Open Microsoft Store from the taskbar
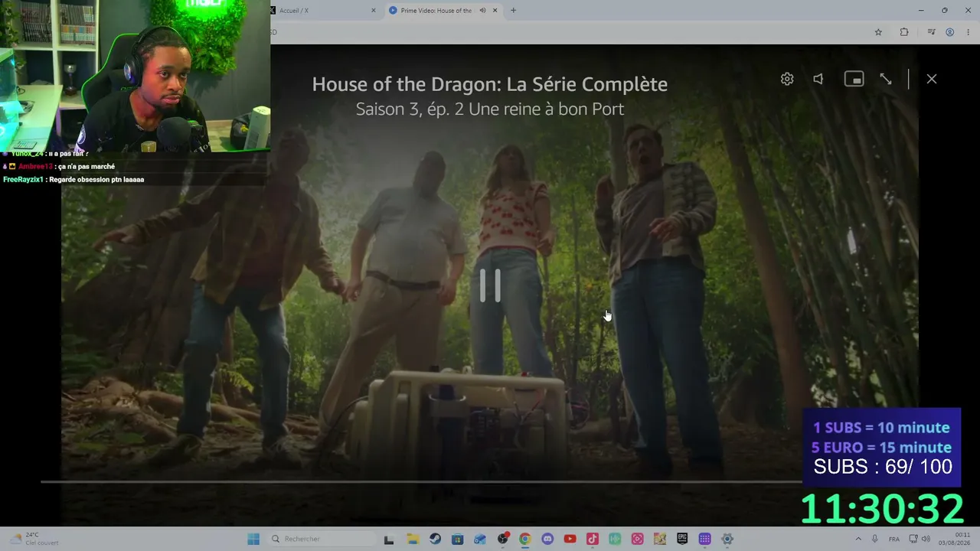This screenshot has height=551, width=980. (457, 539)
